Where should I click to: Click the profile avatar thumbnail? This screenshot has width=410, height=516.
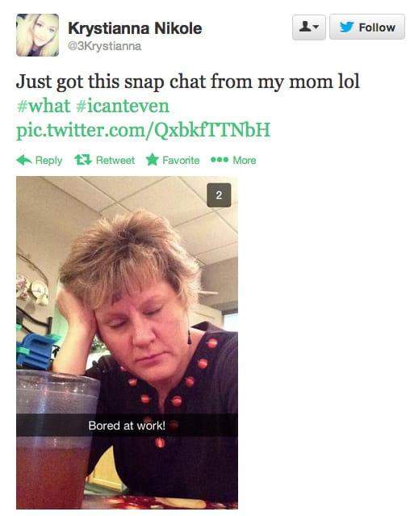click(37, 35)
